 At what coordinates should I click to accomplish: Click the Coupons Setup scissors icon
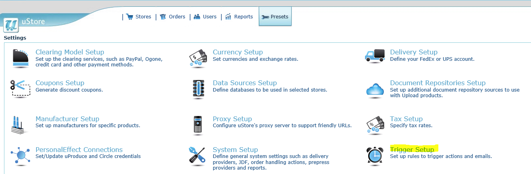20,88
